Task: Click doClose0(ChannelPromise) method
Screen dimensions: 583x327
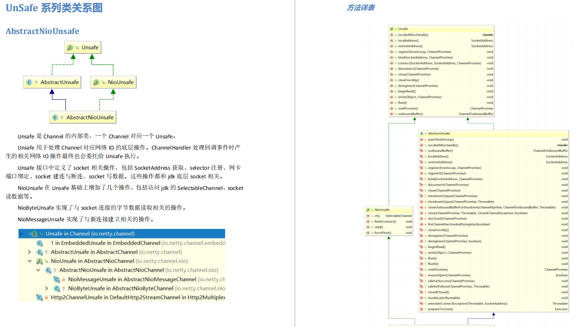Action: point(447,219)
